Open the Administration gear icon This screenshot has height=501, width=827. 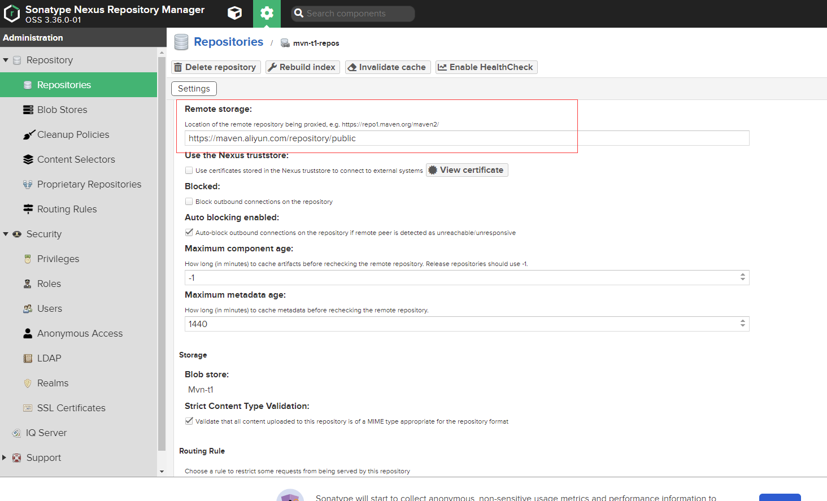click(x=267, y=14)
